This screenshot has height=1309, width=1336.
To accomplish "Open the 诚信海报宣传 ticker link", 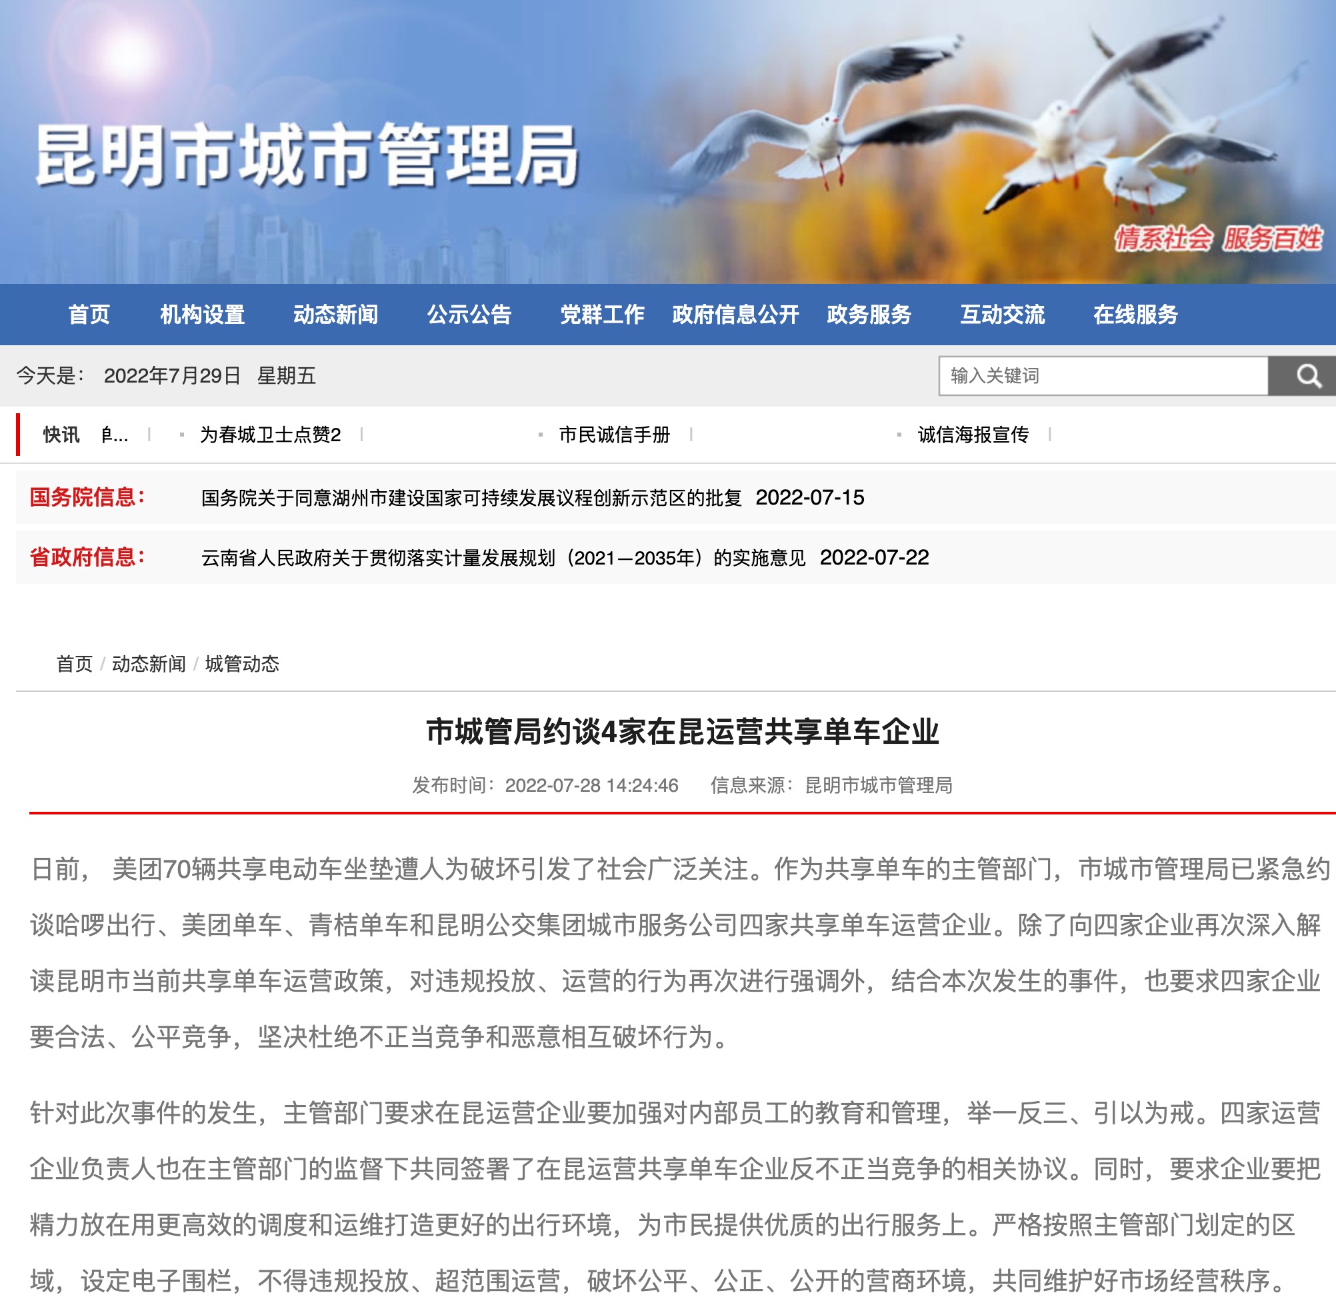I will (x=972, y=435).
